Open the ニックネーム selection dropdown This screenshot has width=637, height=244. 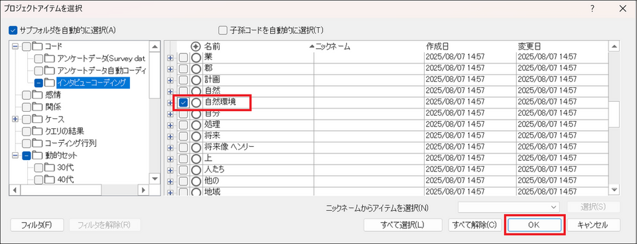click(509, 207)
